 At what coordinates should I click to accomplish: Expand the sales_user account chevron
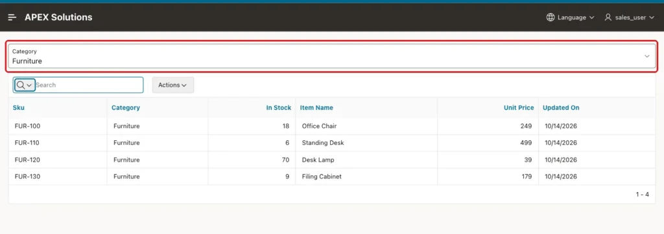(x=652, y=17)
